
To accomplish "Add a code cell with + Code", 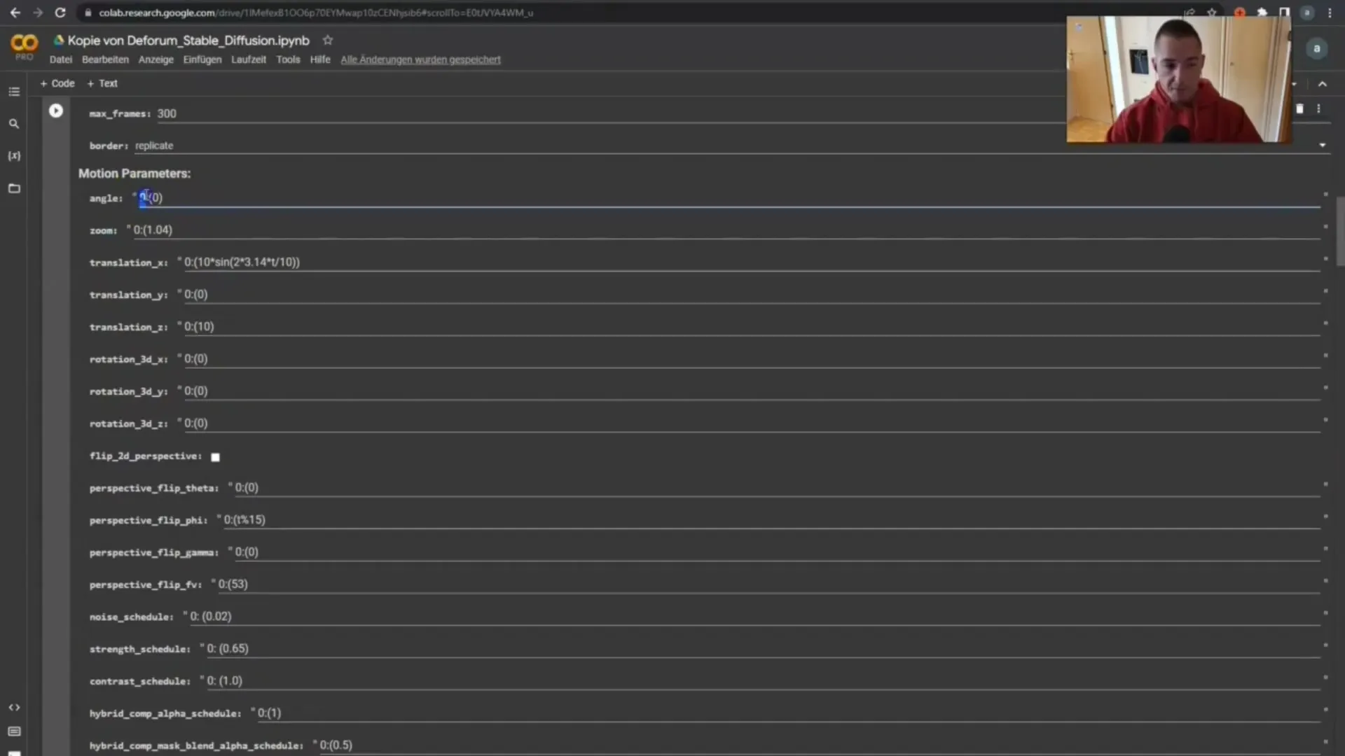I will click(57, 83).
